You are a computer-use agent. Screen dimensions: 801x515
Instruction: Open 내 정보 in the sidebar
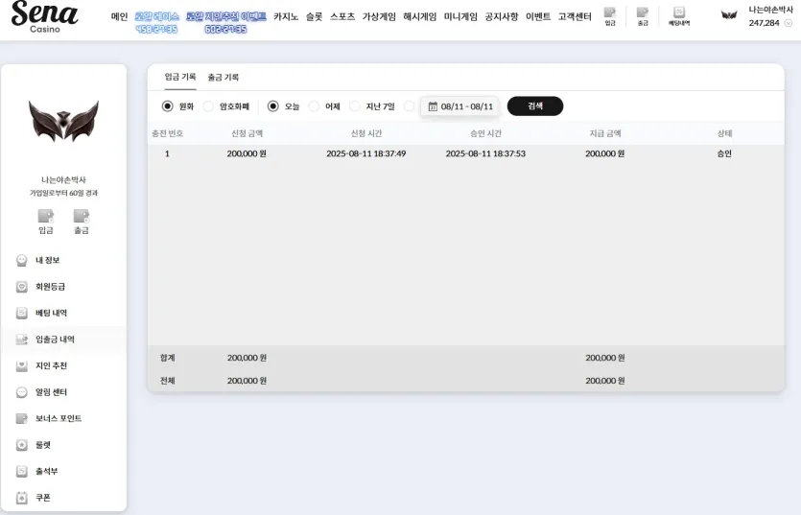47,260
